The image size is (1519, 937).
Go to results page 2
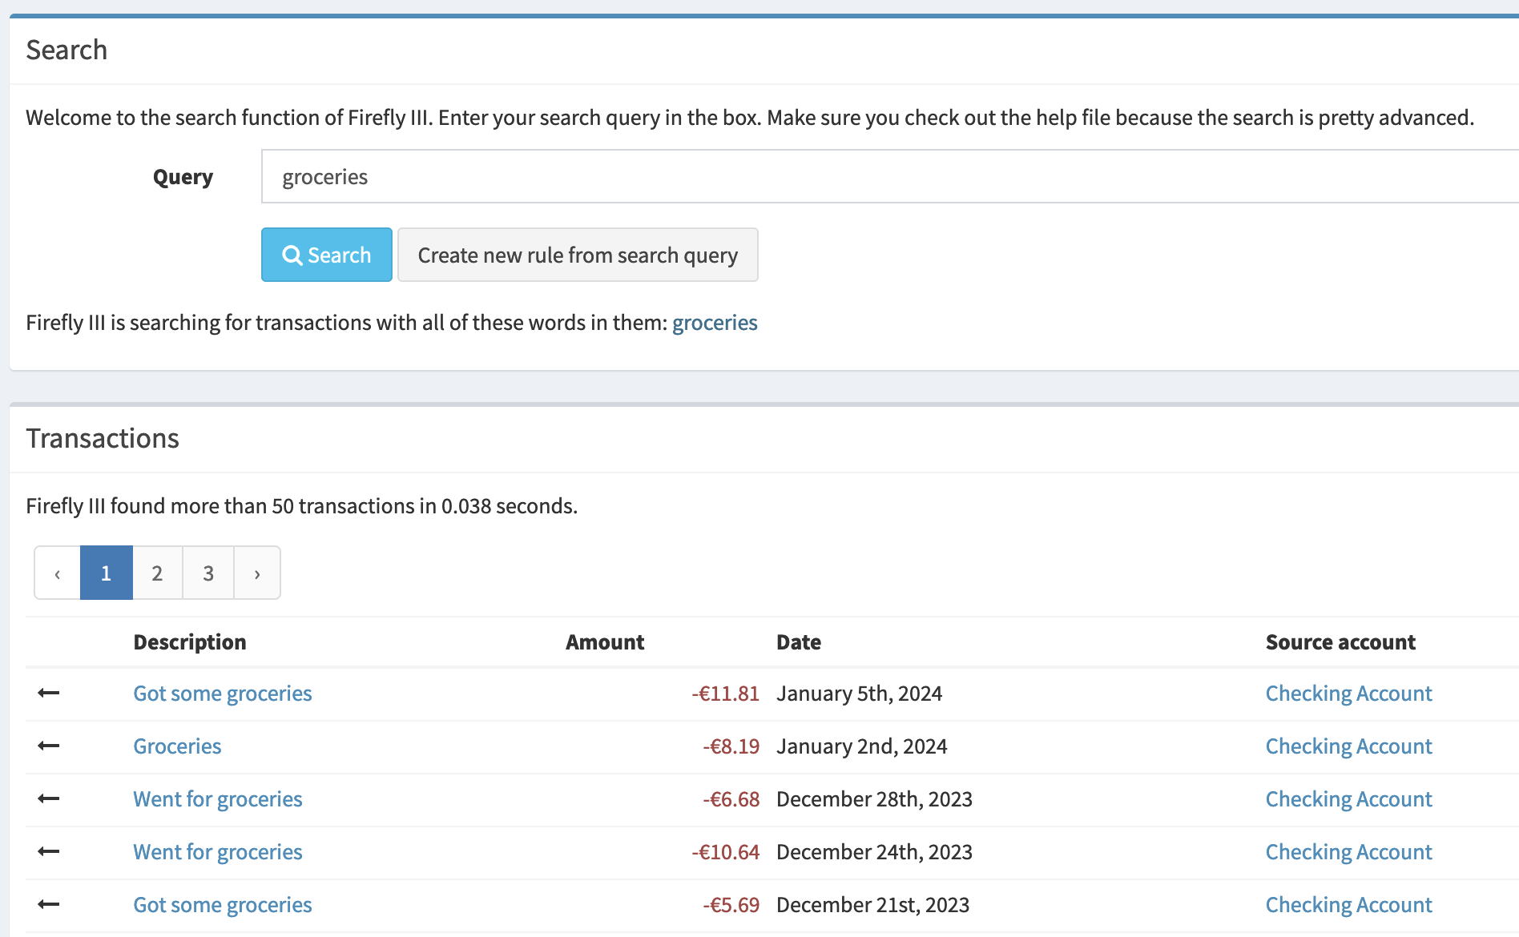click(157, 573)
